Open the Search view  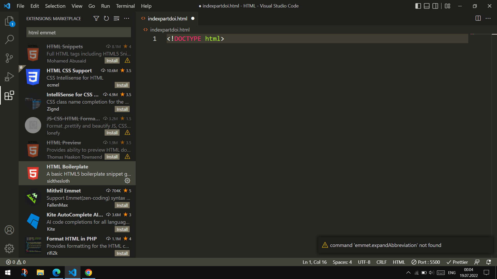point(9,39)
